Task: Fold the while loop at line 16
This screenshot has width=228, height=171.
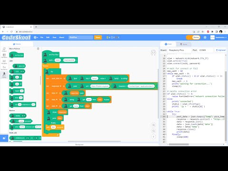Action: point(166,74)
